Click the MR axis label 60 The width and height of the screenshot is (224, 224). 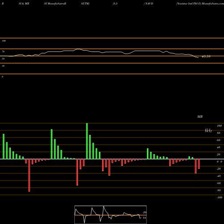coord(219,140)
